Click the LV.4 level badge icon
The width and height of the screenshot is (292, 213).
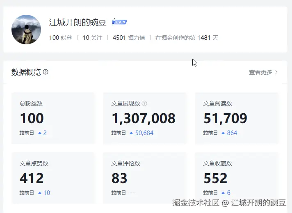coord(119,22)
